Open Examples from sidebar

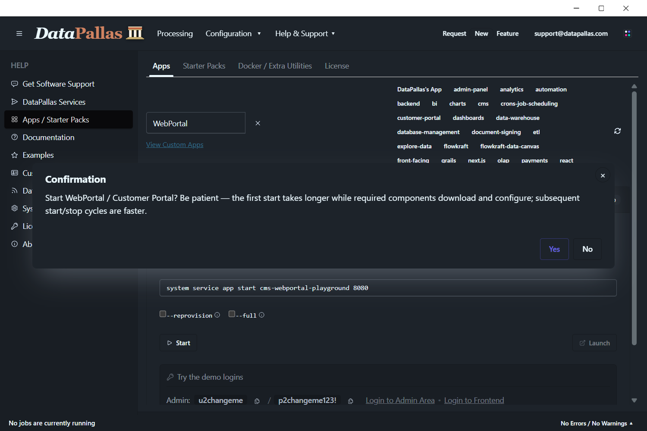(x=69, y=155)
